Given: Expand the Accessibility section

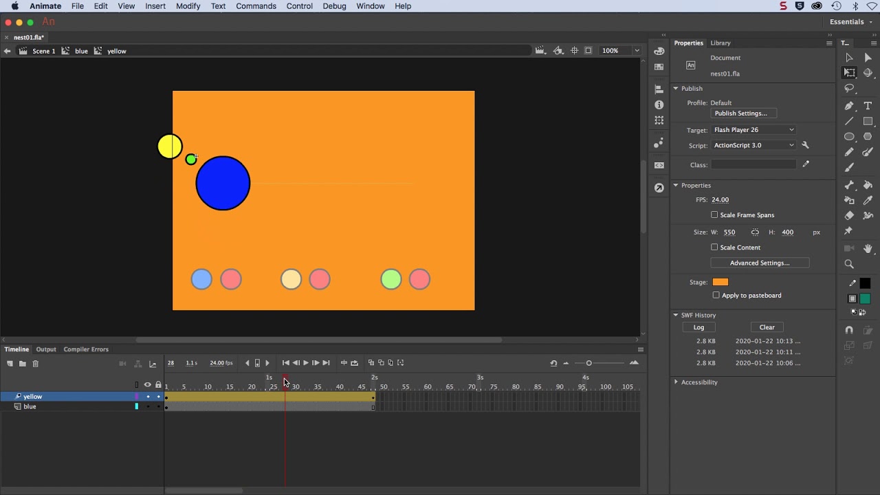Looking at the screenshot, I should click(x=676, y=382).
